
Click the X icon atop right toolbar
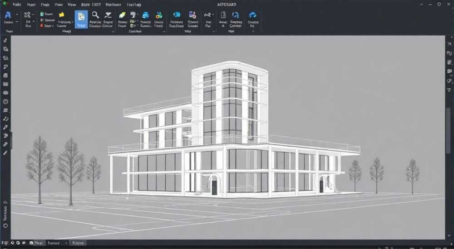click(449, 44)
